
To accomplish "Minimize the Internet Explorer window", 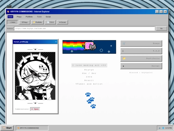I will (x=157, y=12).
